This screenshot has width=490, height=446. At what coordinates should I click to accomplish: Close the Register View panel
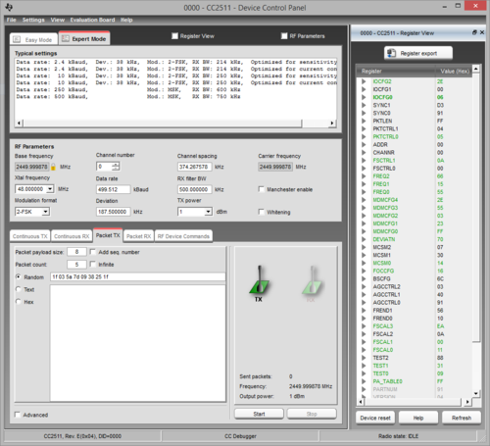(x=482, y=32)
